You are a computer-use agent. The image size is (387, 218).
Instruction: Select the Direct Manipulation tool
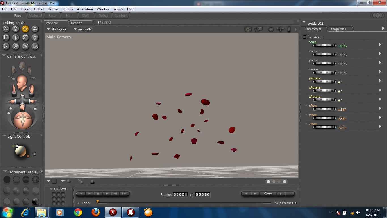tap(35, 46)
